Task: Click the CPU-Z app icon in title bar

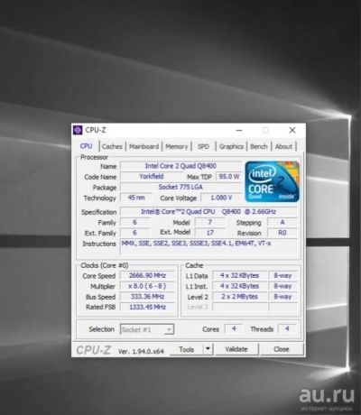Action: coord(78,130)
